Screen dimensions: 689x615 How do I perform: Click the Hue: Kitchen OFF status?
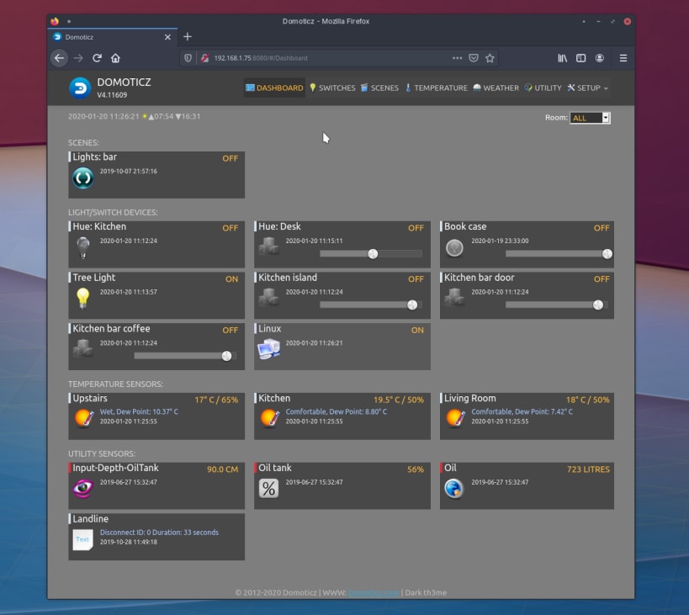pos(231,228)
